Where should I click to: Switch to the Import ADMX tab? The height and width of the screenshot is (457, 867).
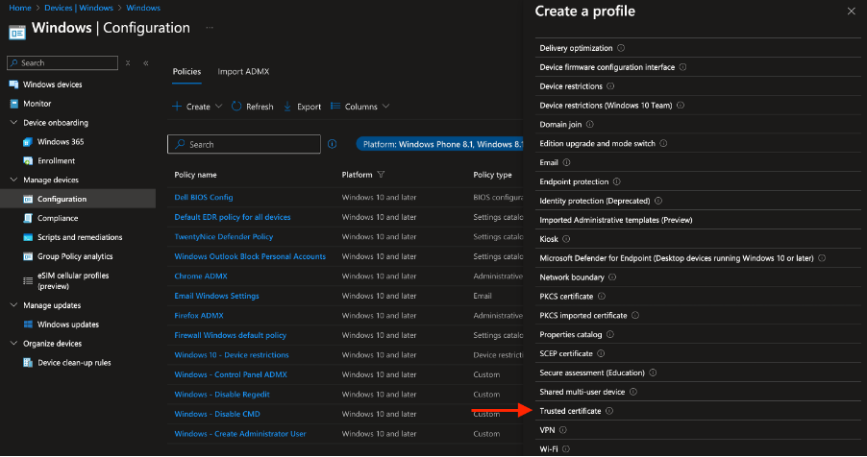pyautogui.click(x=243, y=71)
